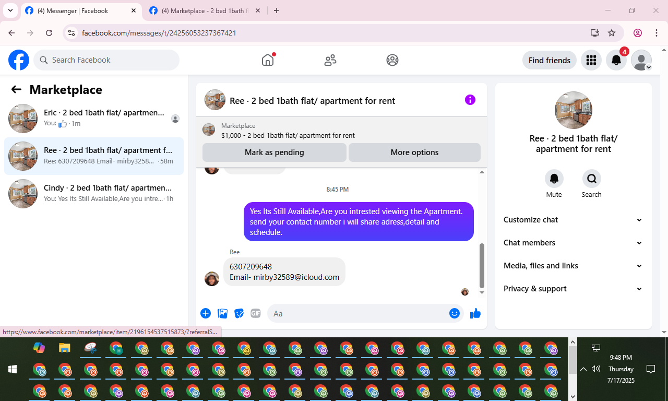
Task: Open the volume control in system tray
Action: pos(596,369)
